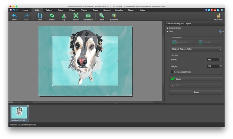Launch the Liquid Resize tool
Viewport: 233px width, 139px height.
pos(88,17)
